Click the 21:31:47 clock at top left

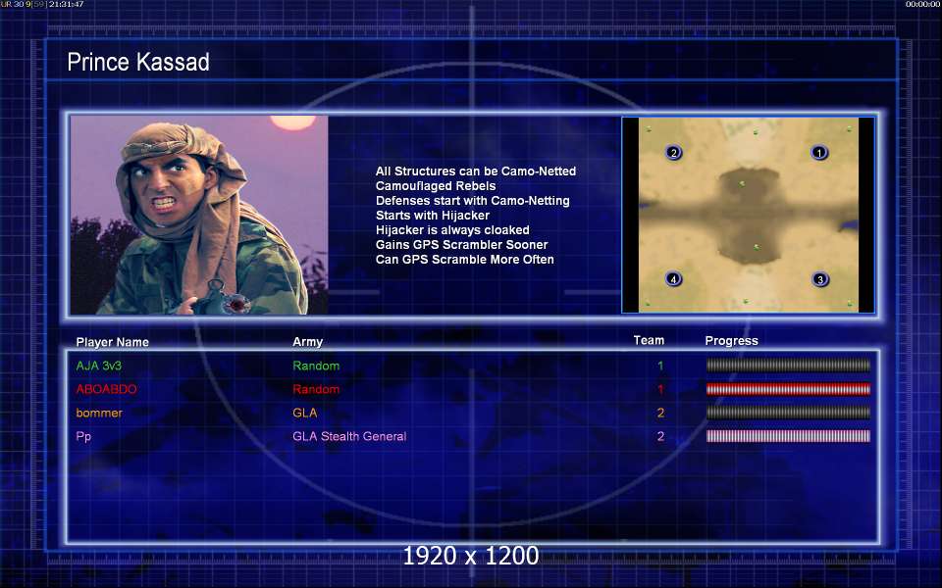click(x=66, y=4)
